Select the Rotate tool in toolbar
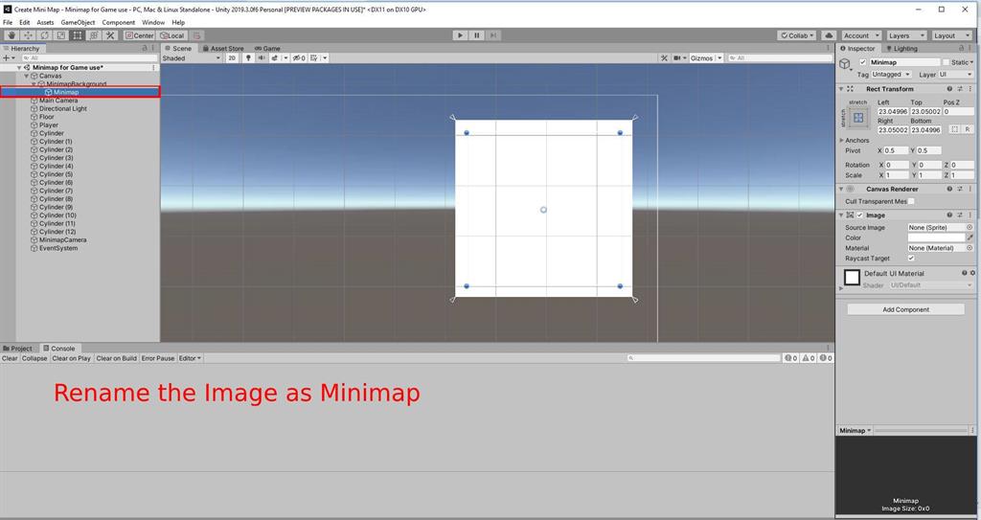 pyautogui.click(x=44, y=35)
